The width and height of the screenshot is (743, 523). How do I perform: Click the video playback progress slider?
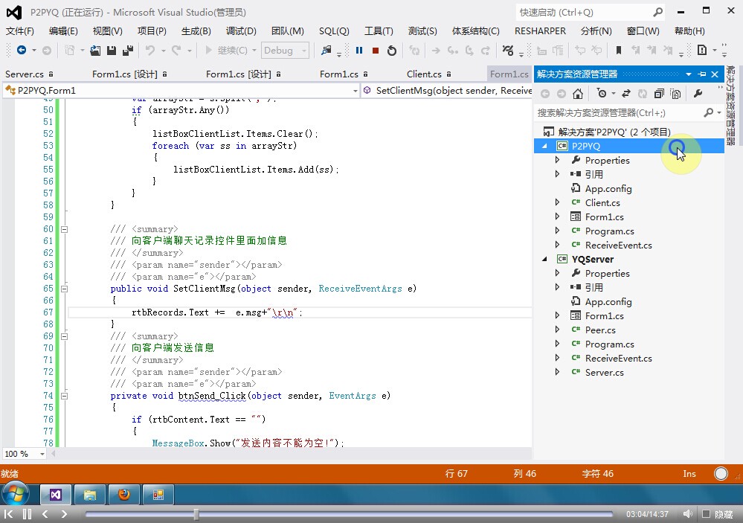pos(349,514)
